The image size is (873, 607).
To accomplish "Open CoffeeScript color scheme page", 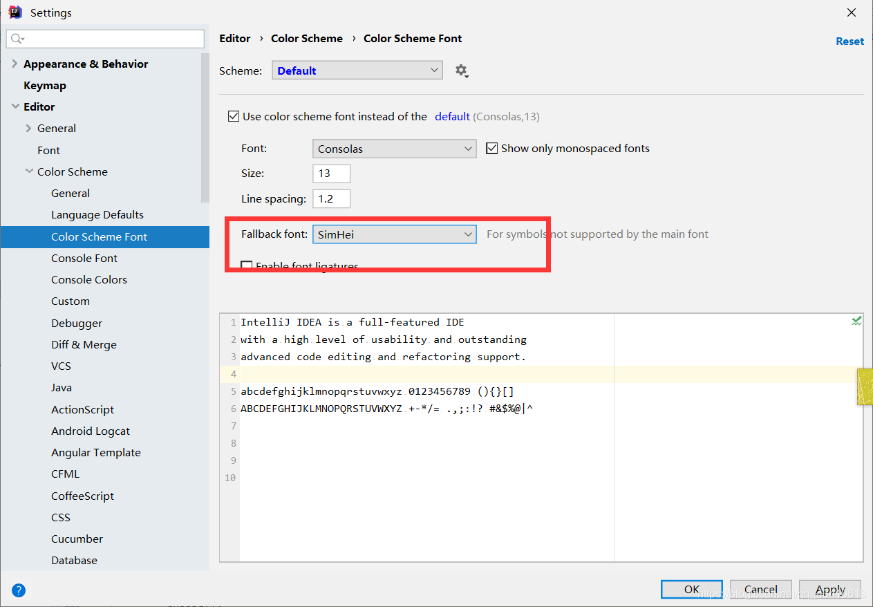I will (83, 496).
